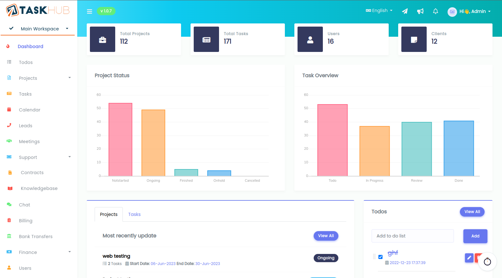Click the Add todo button
The image size is (502, 278).
475,236
